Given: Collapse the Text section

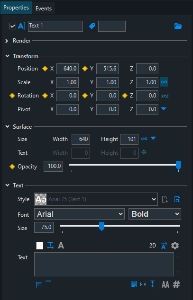Looking at the screenshot, I should click(x=7, y=185).
